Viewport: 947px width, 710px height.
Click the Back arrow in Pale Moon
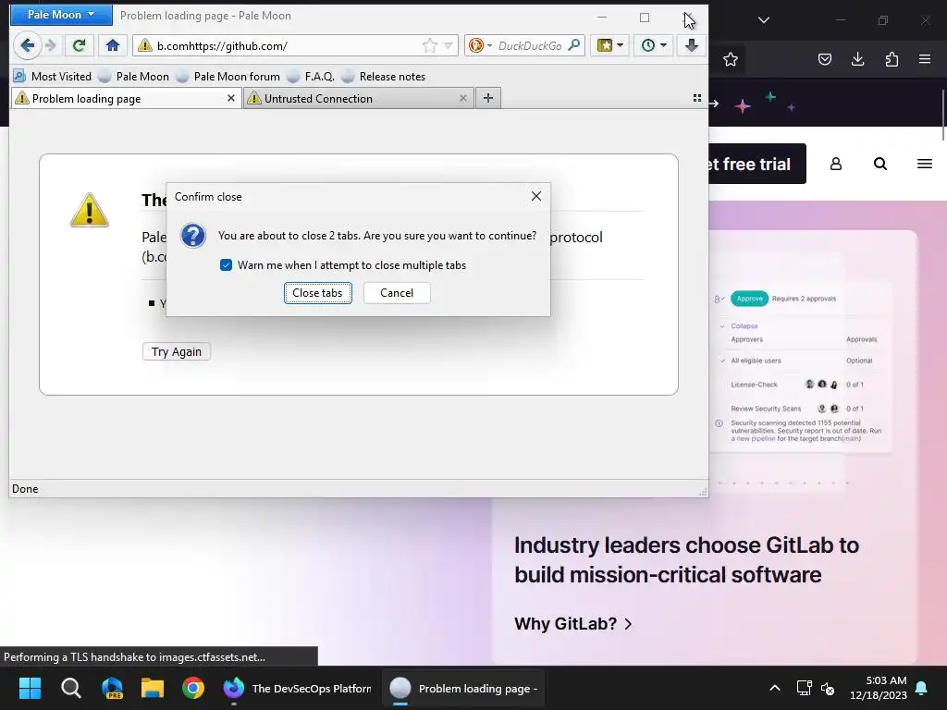(27, 45)
